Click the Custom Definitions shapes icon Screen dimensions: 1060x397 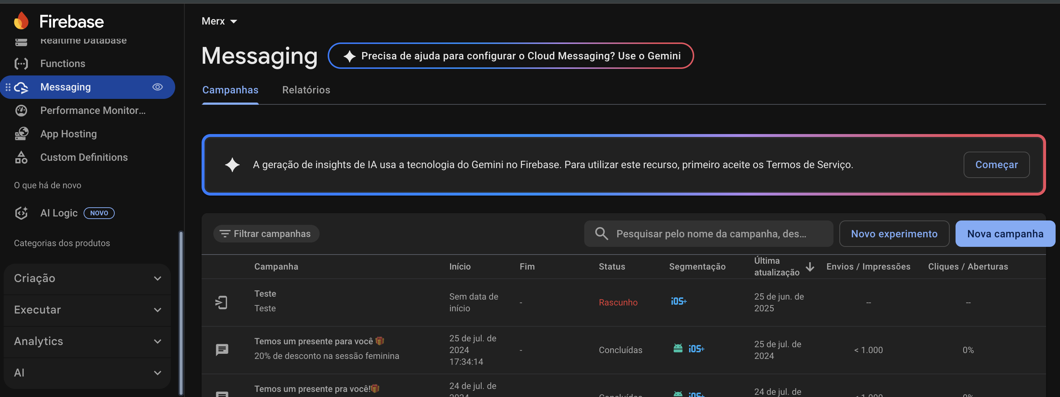(21, 157)
